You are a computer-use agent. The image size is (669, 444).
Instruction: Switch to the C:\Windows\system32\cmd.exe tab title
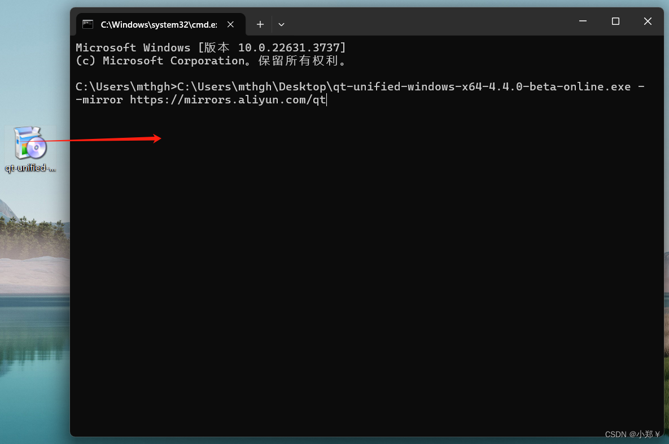point(158,24)
